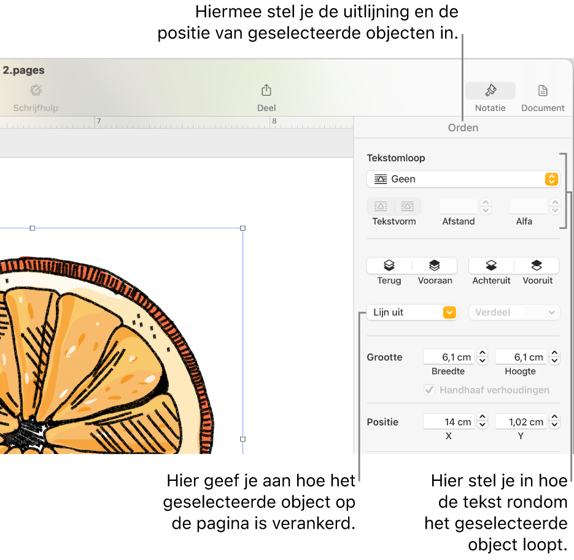Screen dimensions: 574x560
Task: Click ruler mark 7
Action: click(x=99, y=121)
